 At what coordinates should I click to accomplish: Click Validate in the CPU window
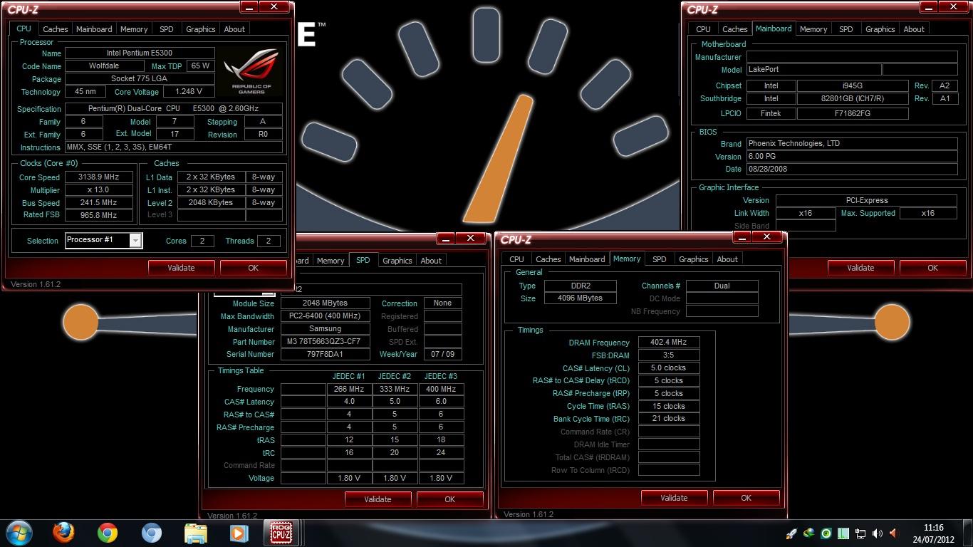pyautogui.click(x=181, y=268)
